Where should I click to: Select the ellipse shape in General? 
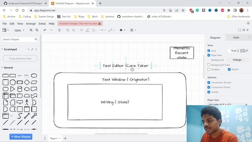point(34,75)
